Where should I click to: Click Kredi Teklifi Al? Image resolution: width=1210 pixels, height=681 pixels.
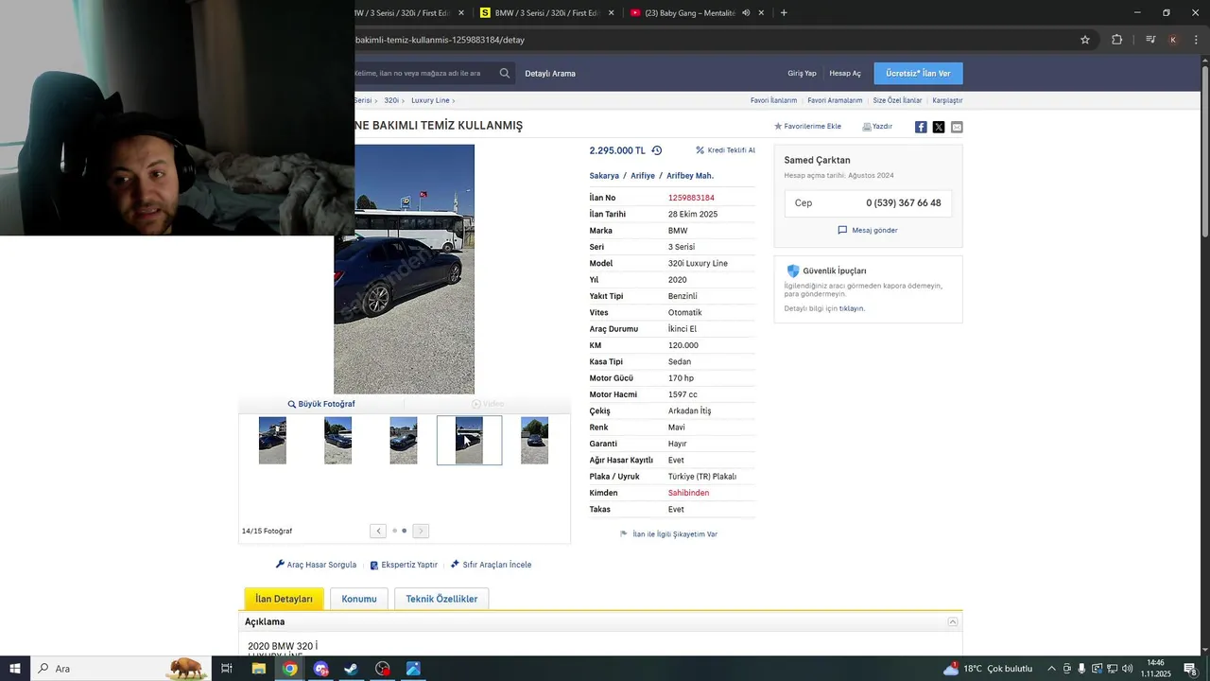pos(725,150)
